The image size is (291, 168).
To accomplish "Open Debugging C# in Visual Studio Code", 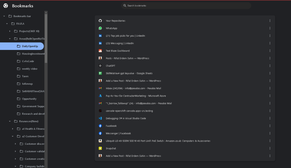I will pos(126,118).
